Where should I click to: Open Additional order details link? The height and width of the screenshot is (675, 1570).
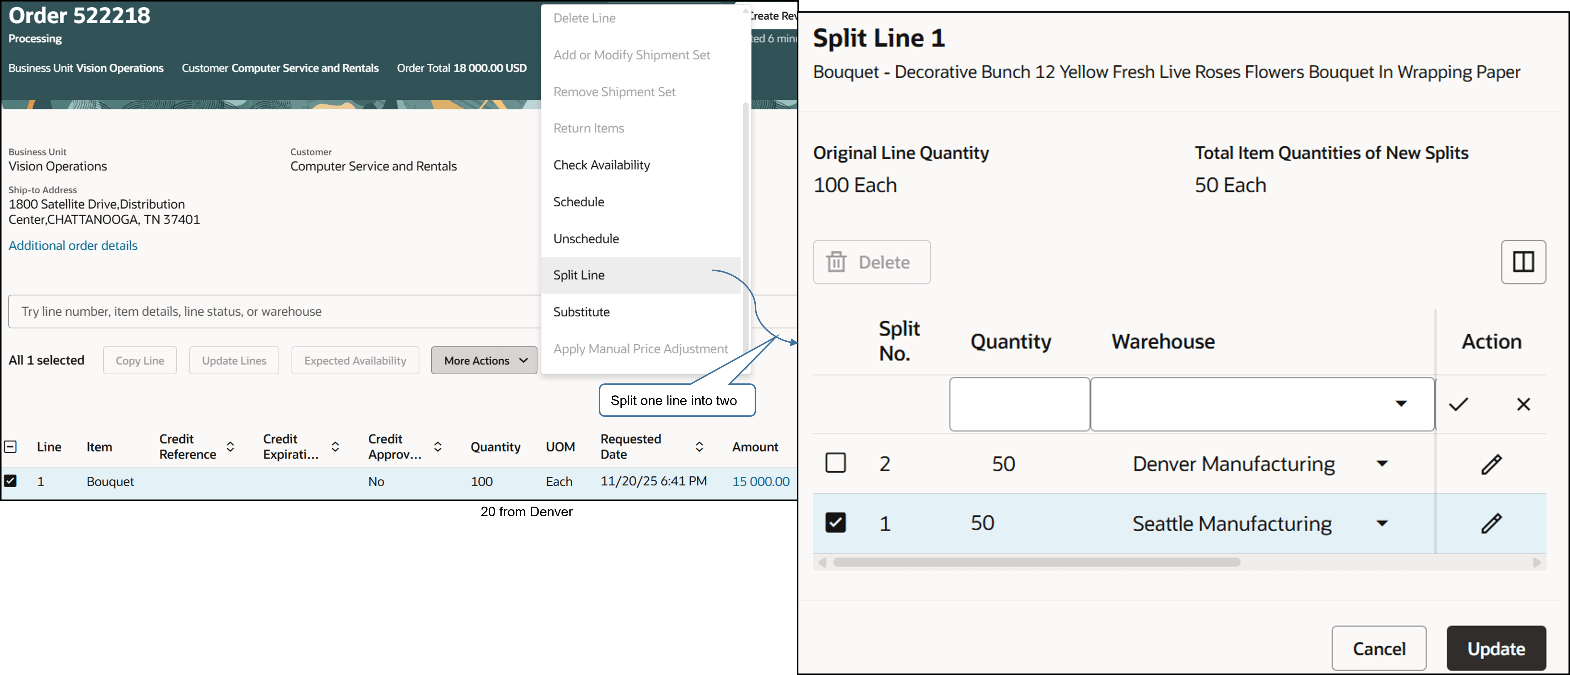72,246
